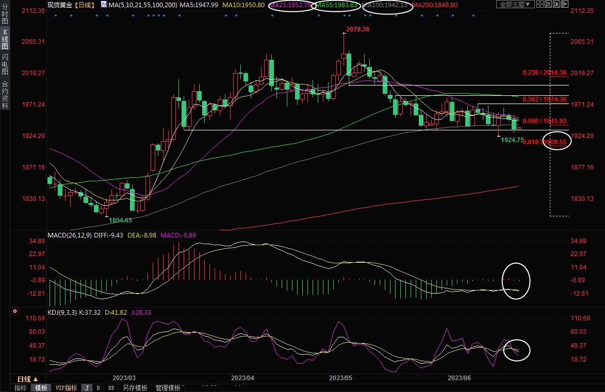Image resolution: width=605 pixels, height=392 pixels.
Task: Open the 合约资料 side tab
Action: [x=5, y=95]
